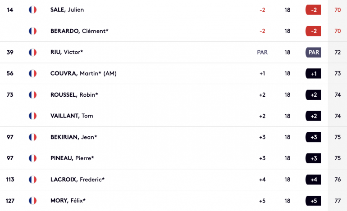Click the flag beside MORY, Félix
The width and height of the screenshot is (347, 211).
pyautogui.click(x=32, y=201)
